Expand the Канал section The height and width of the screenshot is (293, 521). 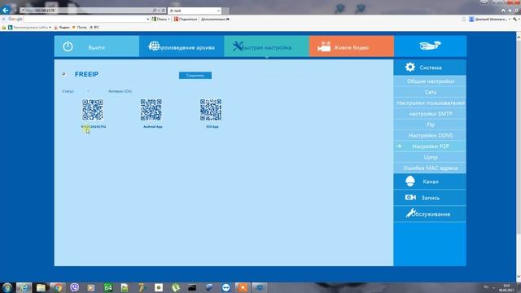coord(430,181)
